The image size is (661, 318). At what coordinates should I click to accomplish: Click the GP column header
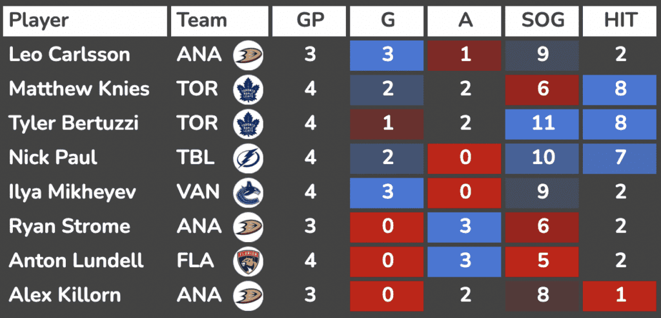[310, 21]
